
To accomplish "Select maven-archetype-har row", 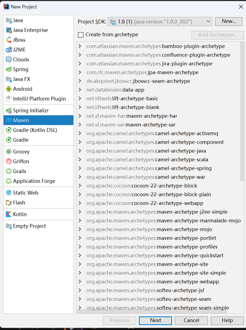I will click(x=158, y=116).
